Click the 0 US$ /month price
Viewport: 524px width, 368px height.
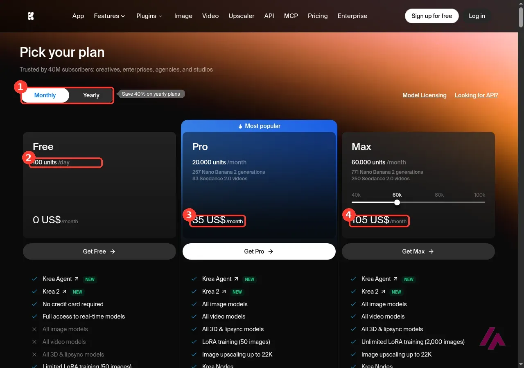tap(55, 220)
